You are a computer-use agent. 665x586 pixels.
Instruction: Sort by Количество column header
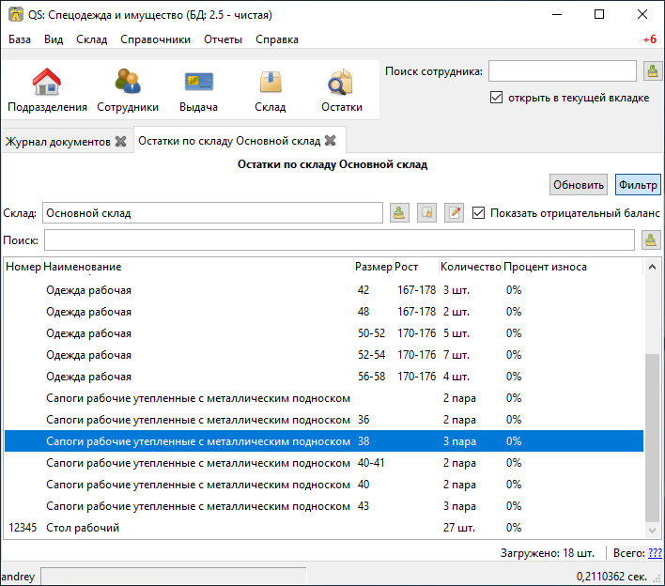471,267
